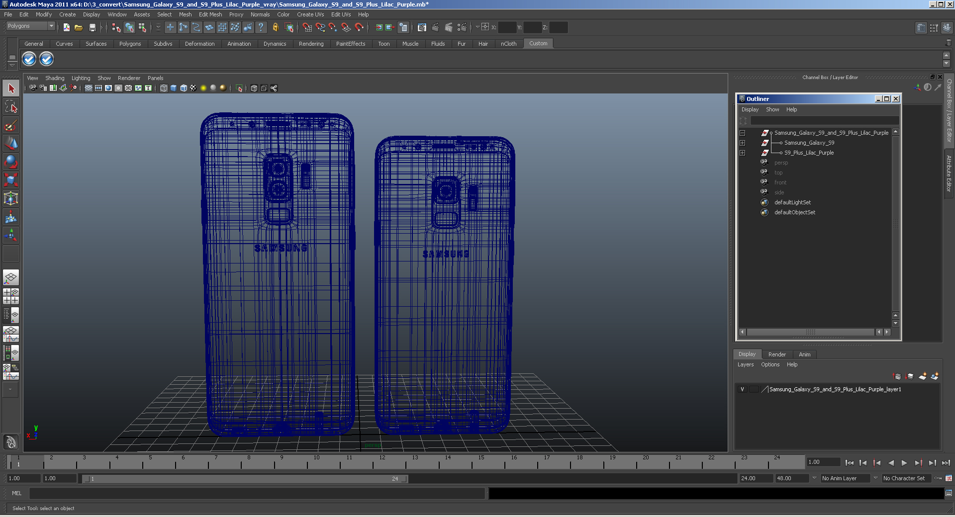Click the Open Scene folder icon
Viewport: 955px width, 517px height.
click(79, 27)
